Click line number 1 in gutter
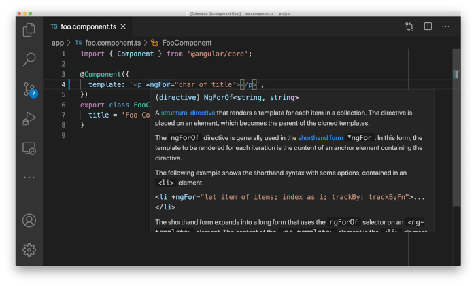The image size is (476, 286). pos(63,54)
